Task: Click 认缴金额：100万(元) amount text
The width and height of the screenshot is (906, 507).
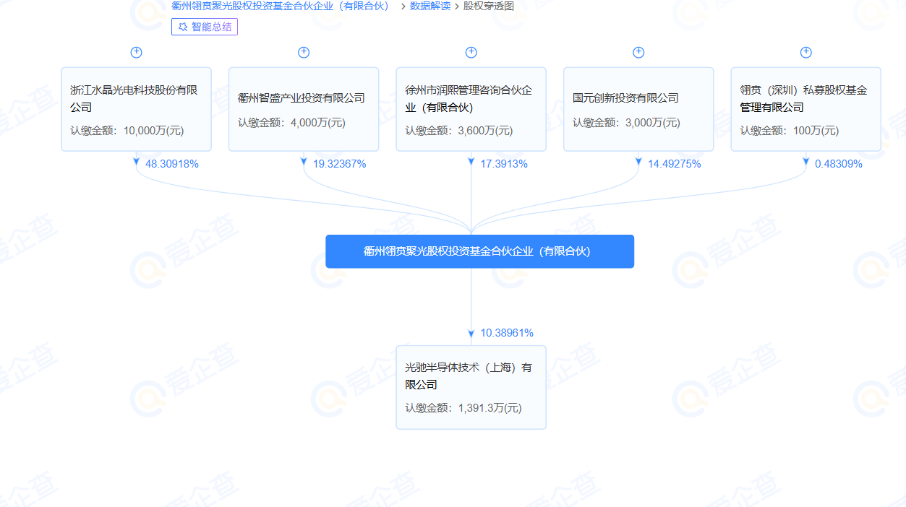Action: 790,131
